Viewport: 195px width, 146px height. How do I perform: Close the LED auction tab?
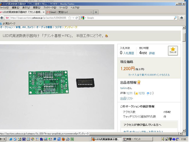[x=44, y=12]
